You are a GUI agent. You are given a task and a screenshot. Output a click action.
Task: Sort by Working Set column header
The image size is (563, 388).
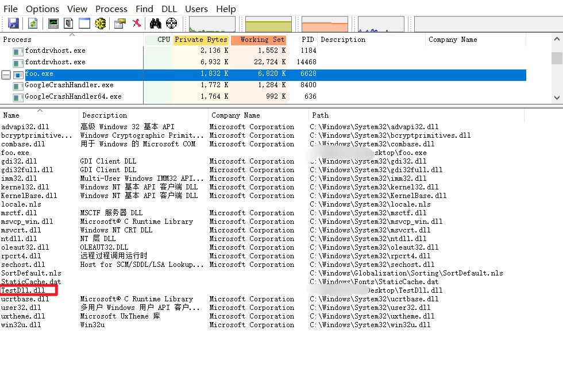click(x=259, y=40)
